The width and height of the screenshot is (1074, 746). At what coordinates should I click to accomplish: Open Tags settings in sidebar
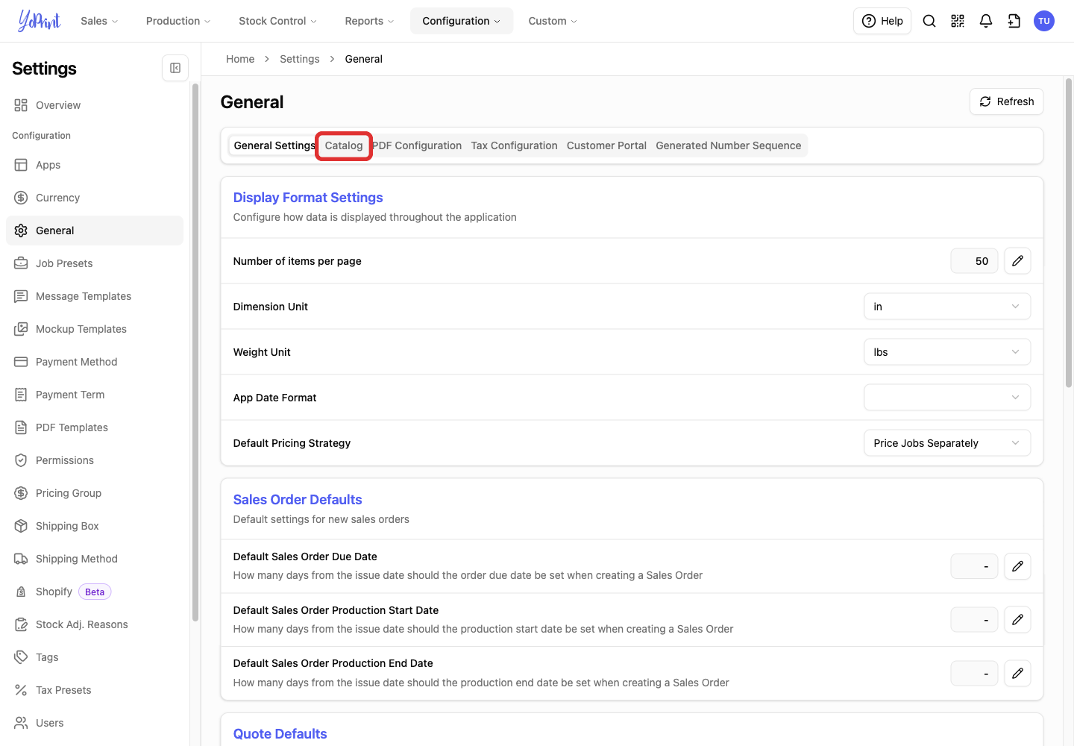click(x=95, y=657)
